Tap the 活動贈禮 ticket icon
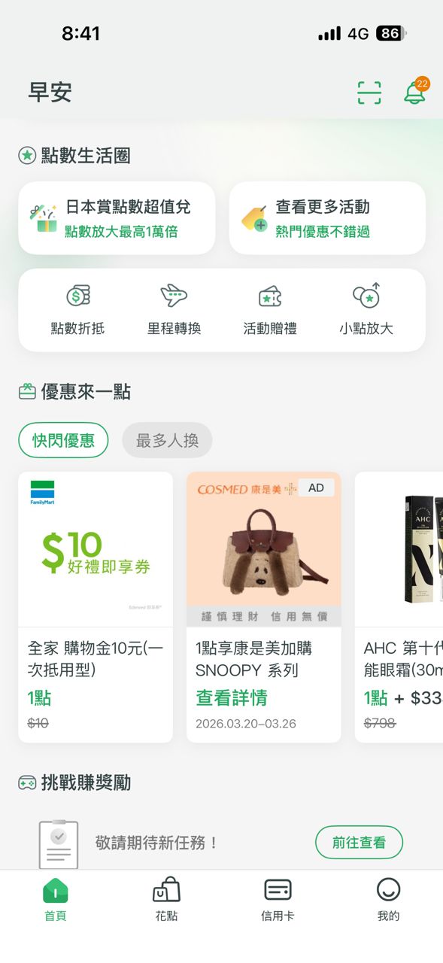This screenshot has width=443, height=963. click(270, 296)
